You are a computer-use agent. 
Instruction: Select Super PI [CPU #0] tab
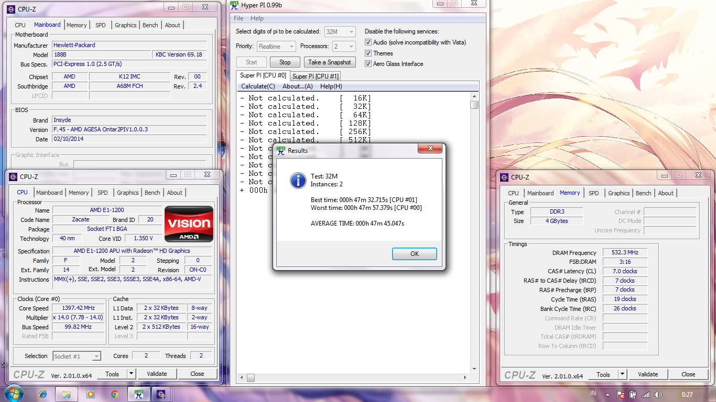(263, 75)
